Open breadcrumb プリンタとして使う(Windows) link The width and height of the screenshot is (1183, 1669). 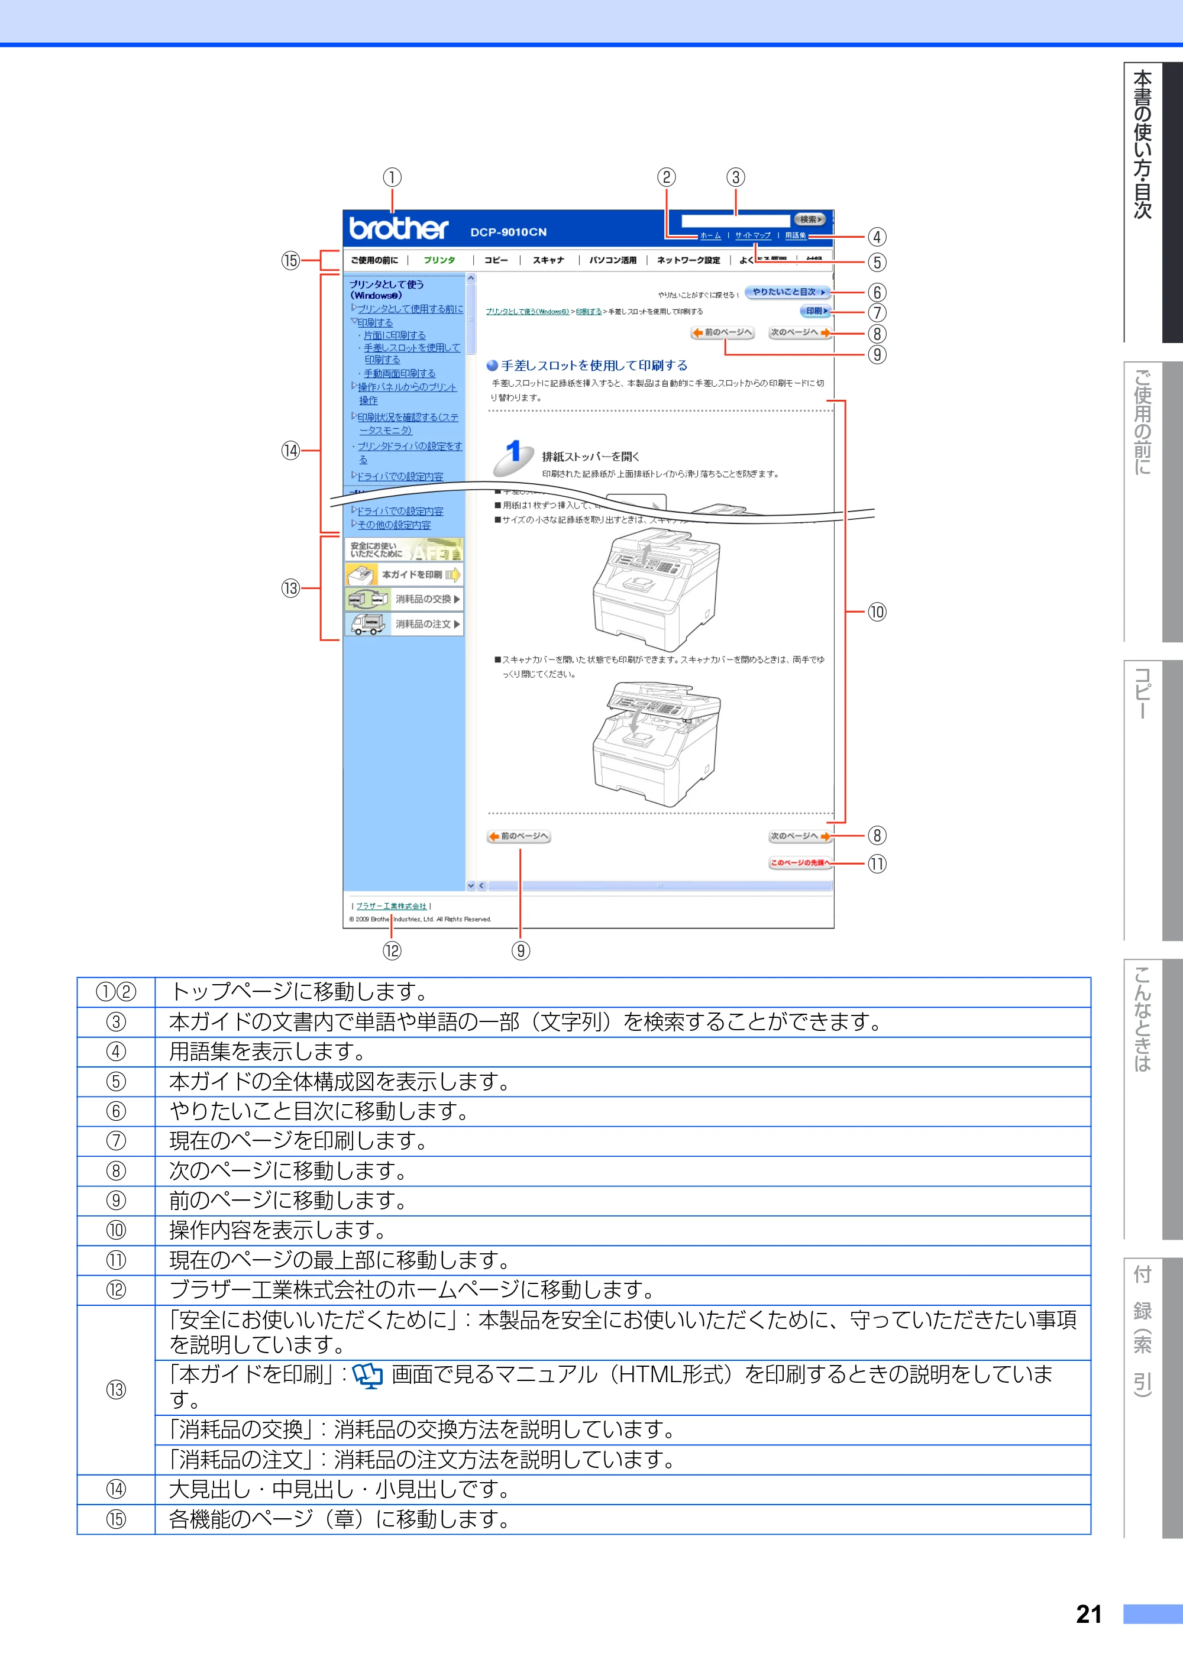click(x=528, y=312)
